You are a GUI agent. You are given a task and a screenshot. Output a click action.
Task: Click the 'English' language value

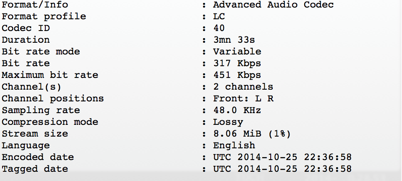(234, 145)
